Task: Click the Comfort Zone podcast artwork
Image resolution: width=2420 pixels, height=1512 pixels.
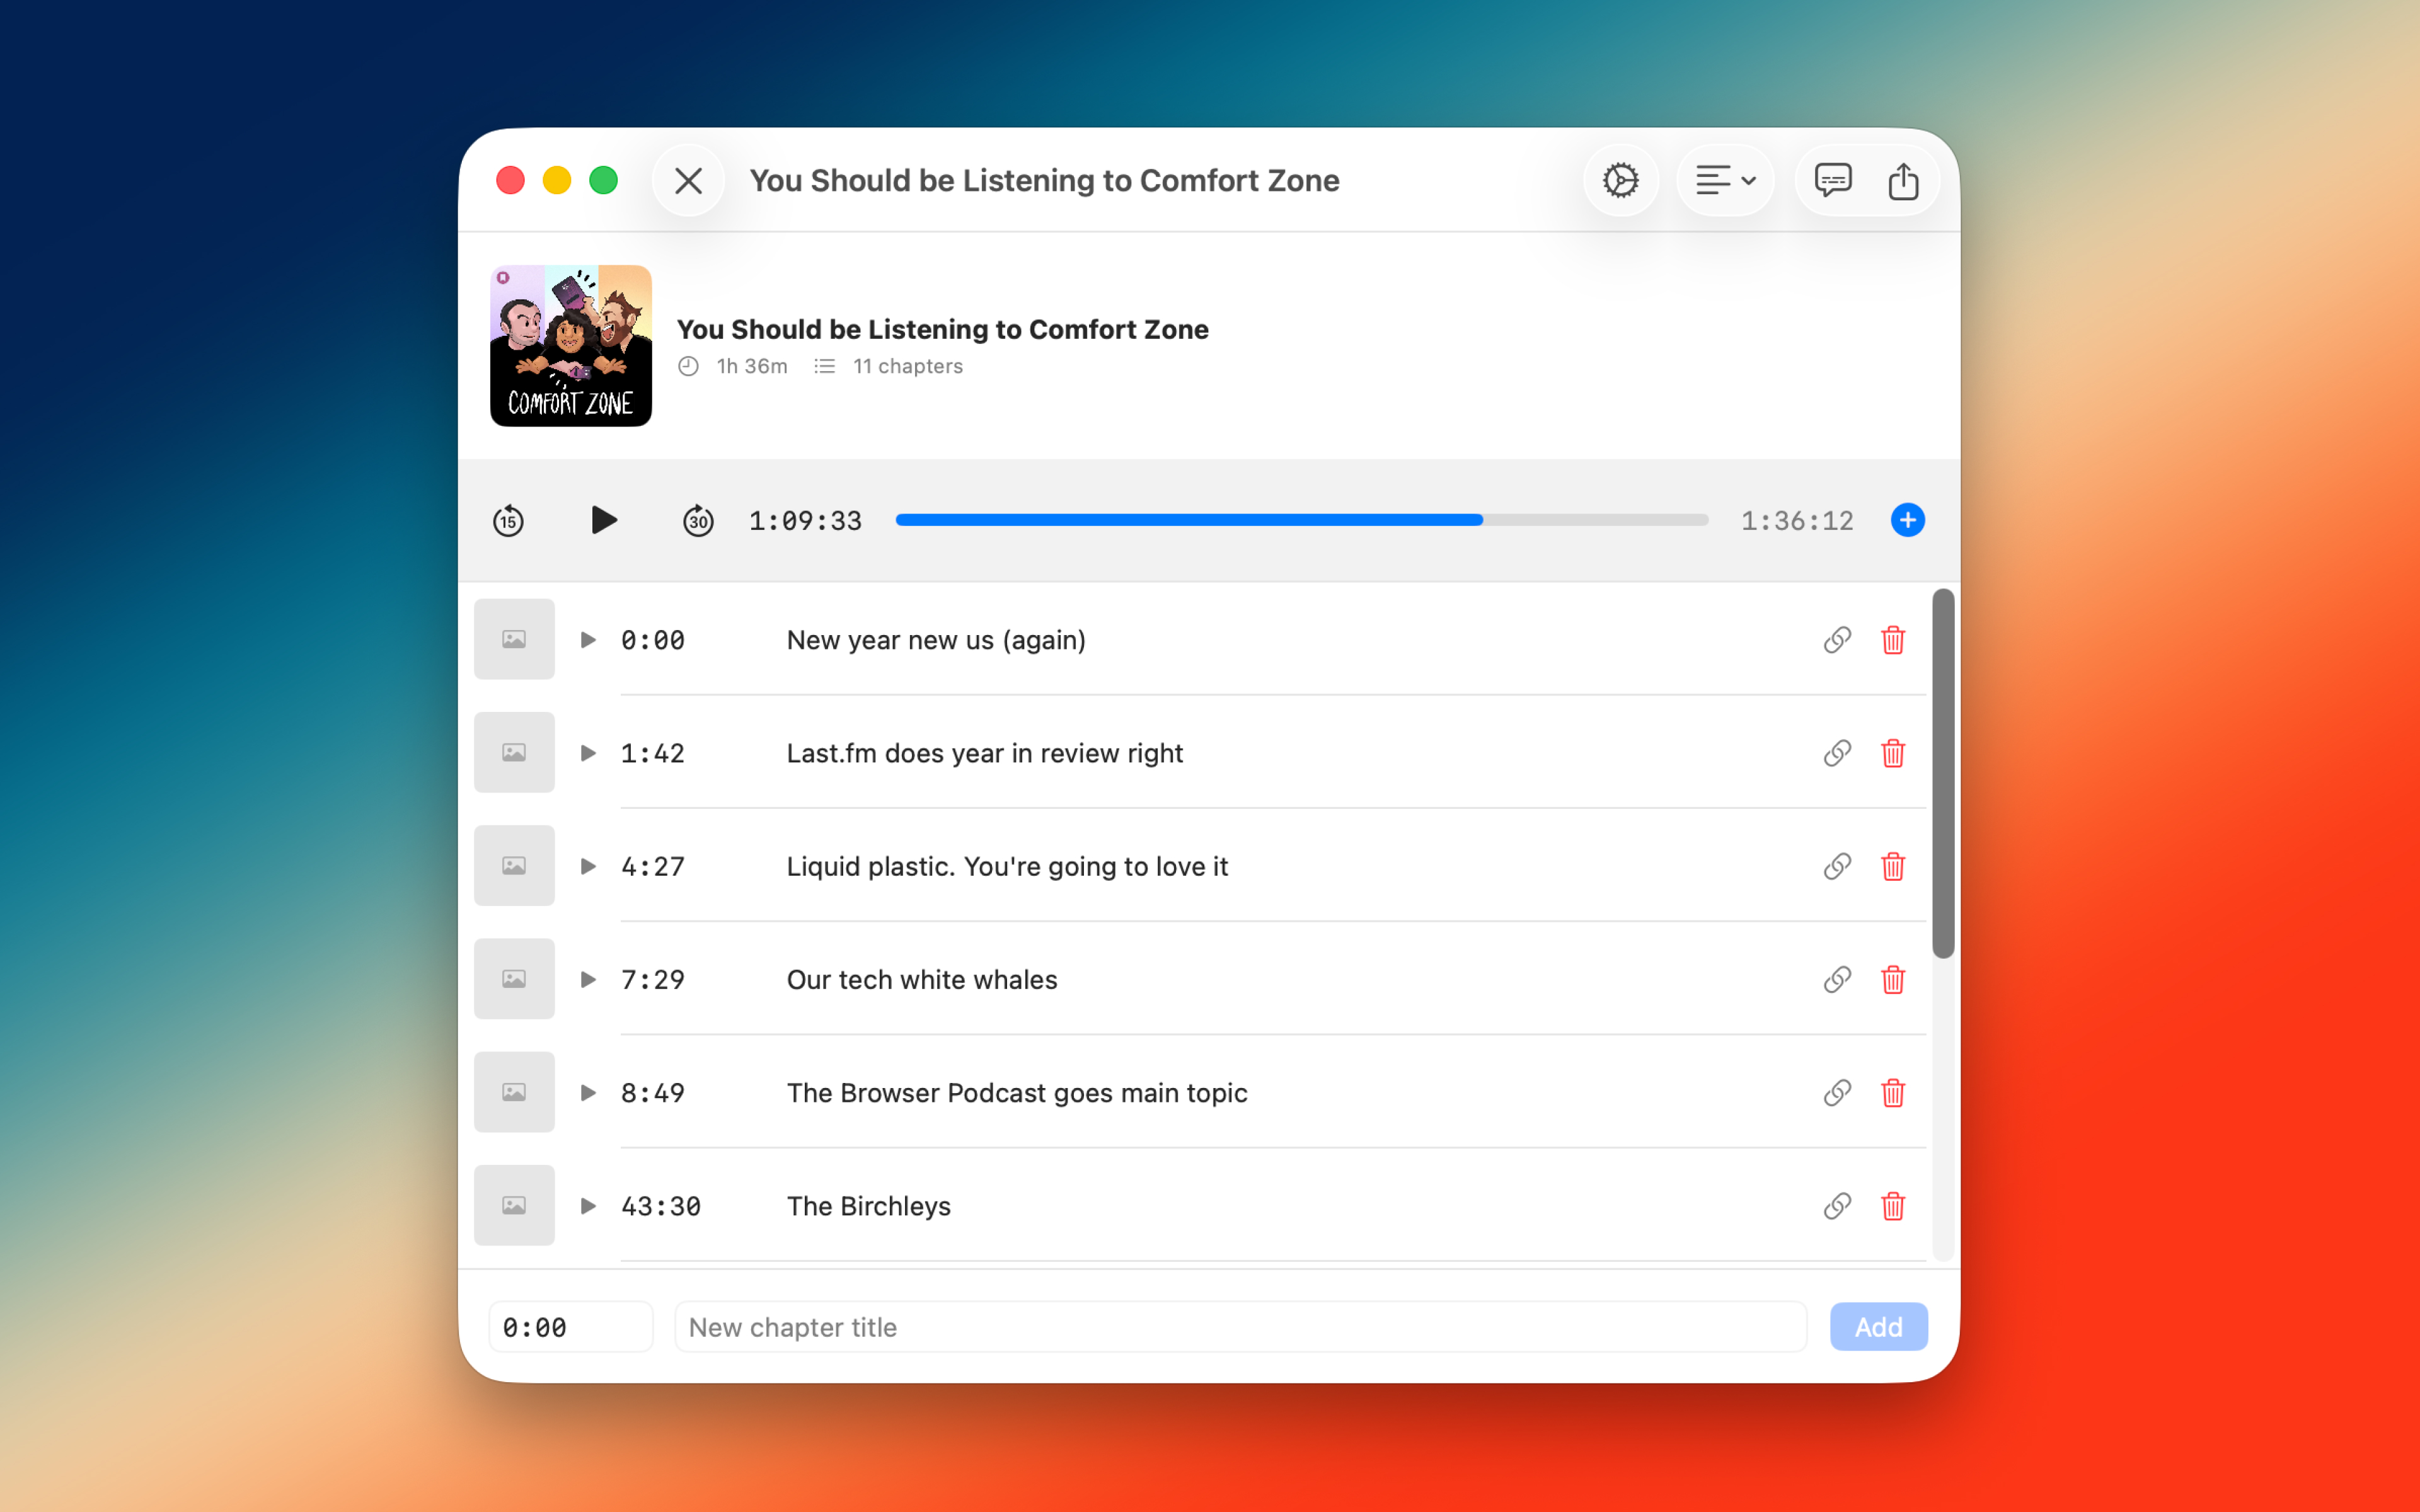Action: 571,345
